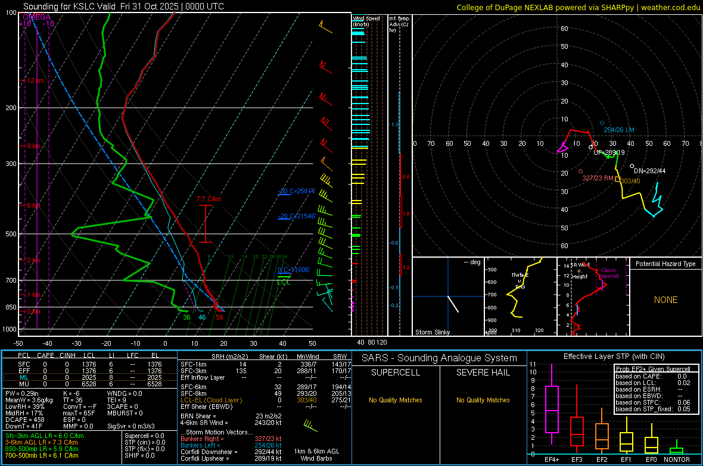The image size is (703, 466).
Task: Click the orange NONE hazard text
Action: 665,300
